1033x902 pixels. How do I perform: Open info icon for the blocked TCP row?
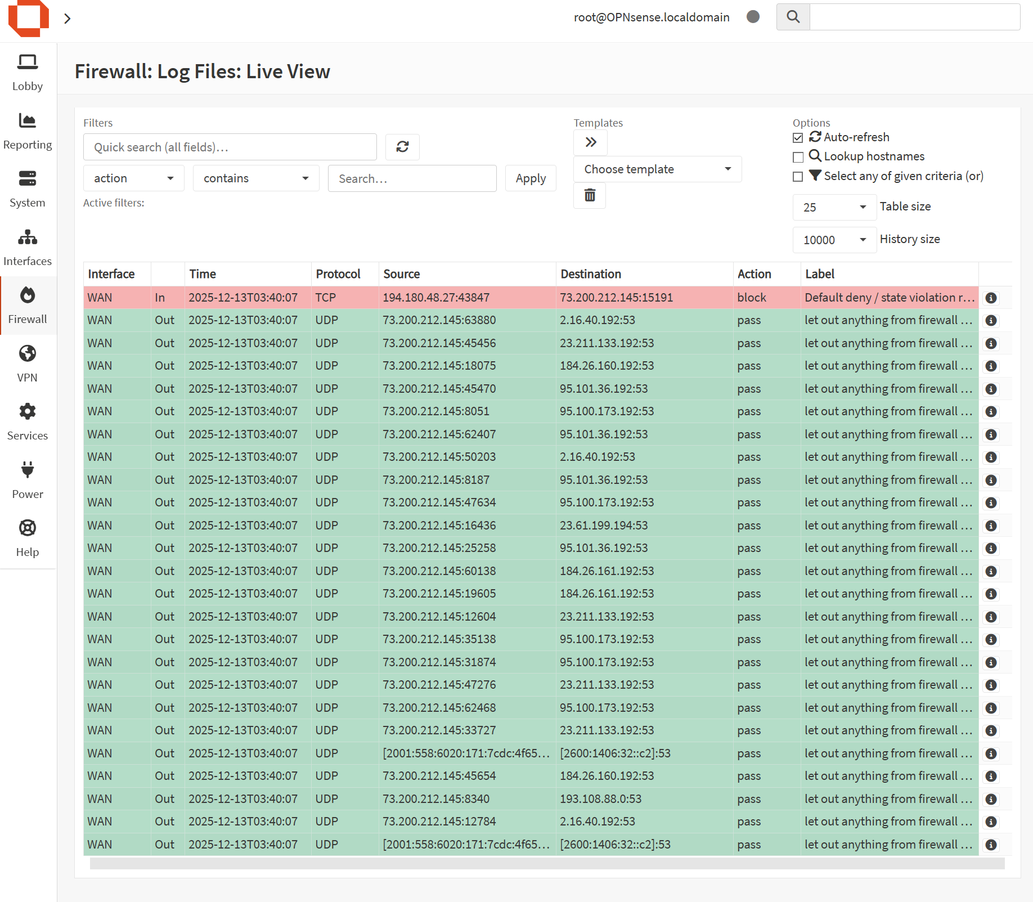tap(991, 298)
